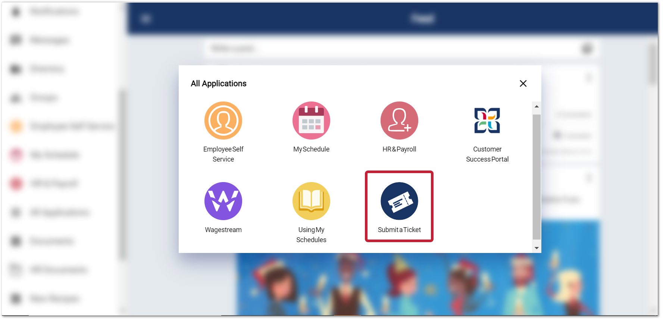Screen dimensions: 663x319
Task: Close the All Applications dialog
Action: (523, 84)
